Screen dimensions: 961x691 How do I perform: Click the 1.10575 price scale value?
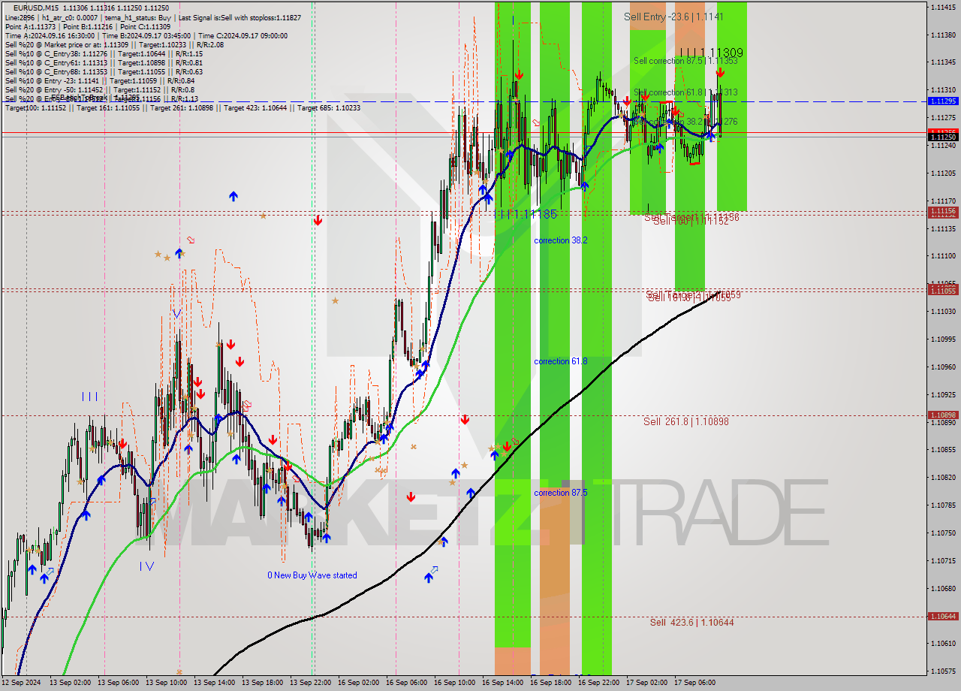point(943,671)
